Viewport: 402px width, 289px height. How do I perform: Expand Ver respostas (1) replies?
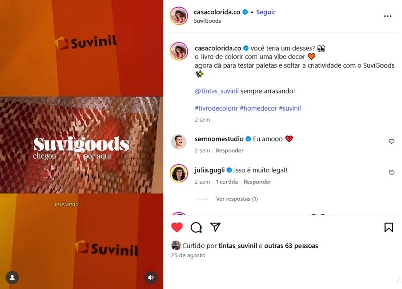pyautogui.click(x=237, y=199)
